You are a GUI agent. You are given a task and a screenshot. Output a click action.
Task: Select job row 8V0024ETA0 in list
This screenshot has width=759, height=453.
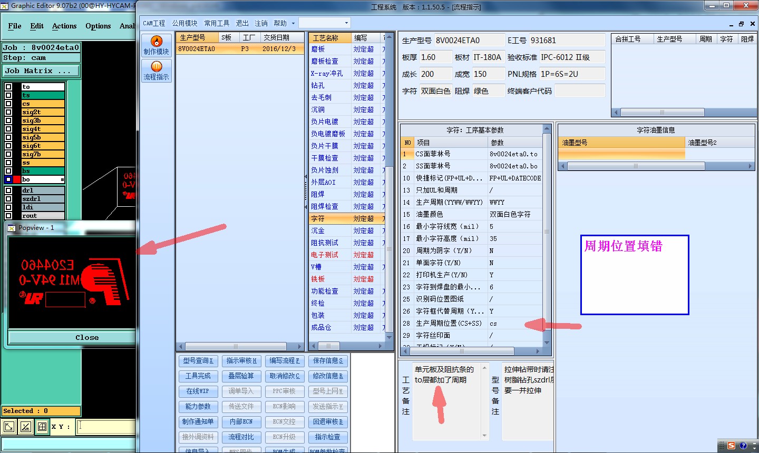(240, 48)
